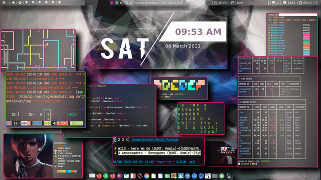Launch the purple sync arrows app in dock
321x180 pixels.
[x=140, y=176]
